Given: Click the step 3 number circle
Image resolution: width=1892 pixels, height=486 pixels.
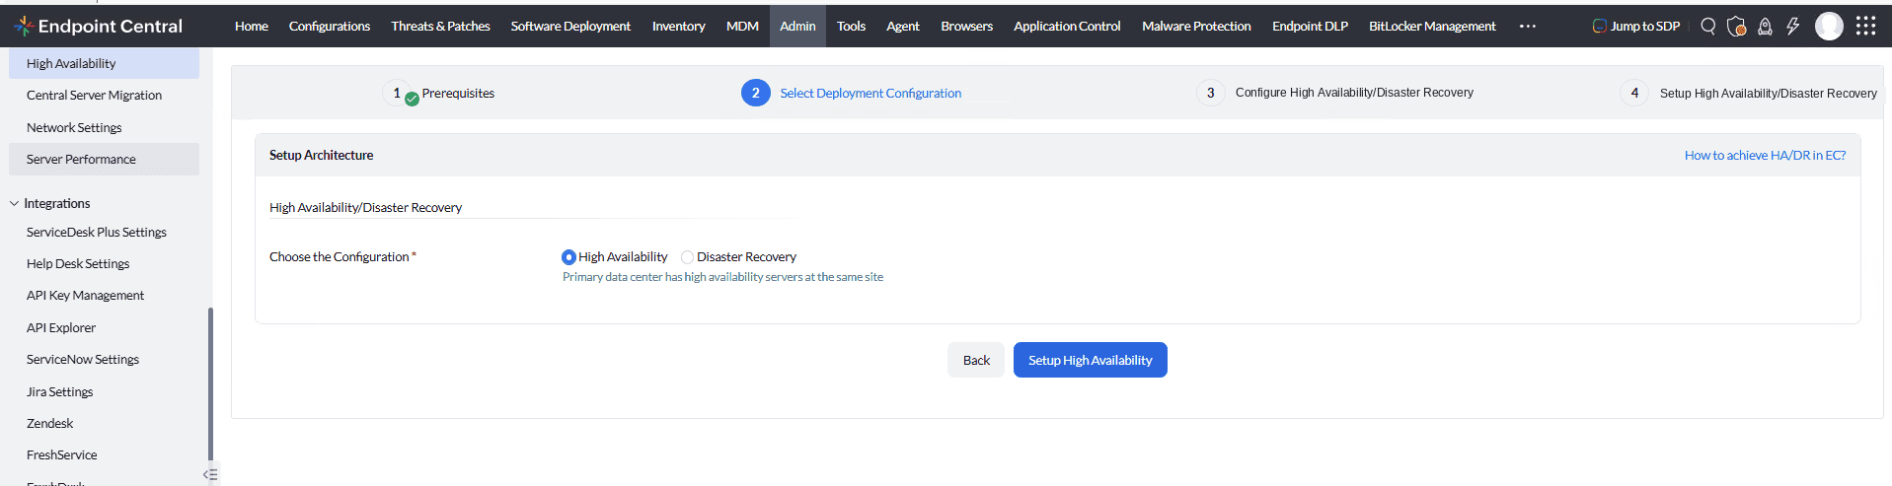Looking at the screenshot, I should coord(1211,93).
